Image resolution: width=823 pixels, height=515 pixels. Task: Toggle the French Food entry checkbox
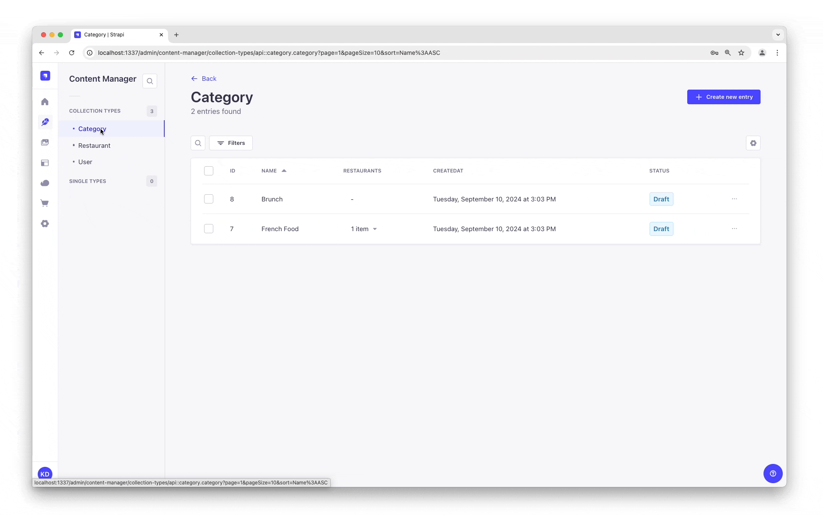208,229
